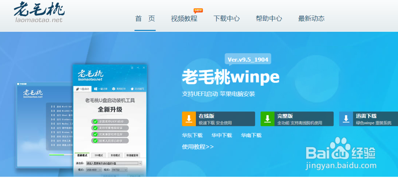398x179 pixels.
Task: Expand the USB-HDD mode dropdown
Action: pos(94,169)
